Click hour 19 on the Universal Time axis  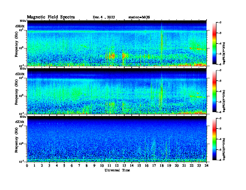coord(169,165)
